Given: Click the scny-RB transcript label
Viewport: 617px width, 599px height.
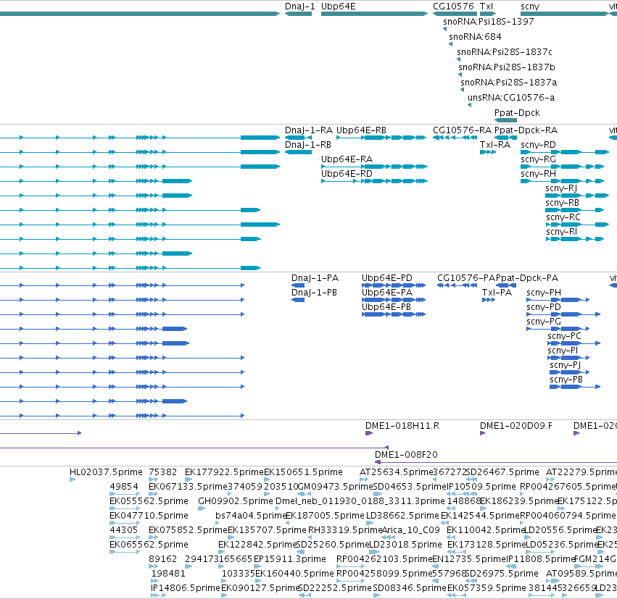Looking at the screenshot, I should click(562, 203).
